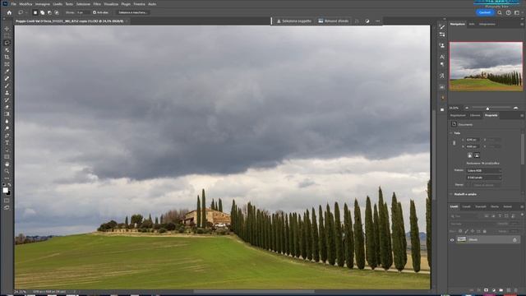Select the Eyedropper tool
Image resolution: width=526 pixels, height=296 pixels.
(x=7, y=72)
